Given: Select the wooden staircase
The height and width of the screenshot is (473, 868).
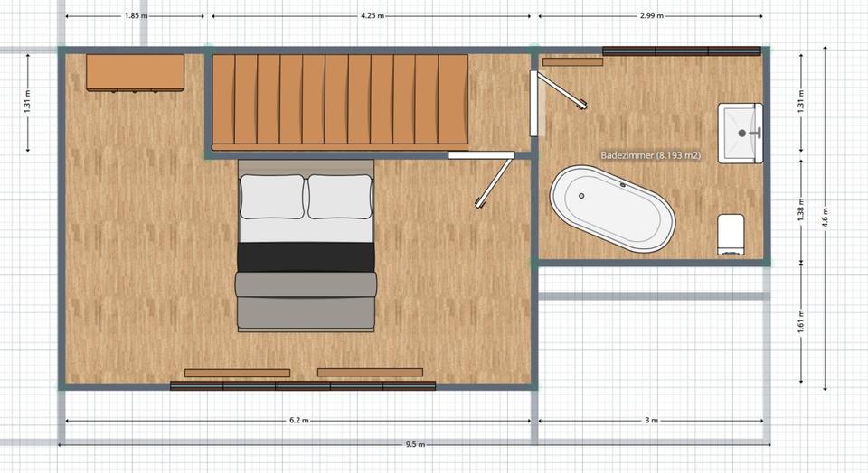Looking at the screenshot, I should coord(340,101).
